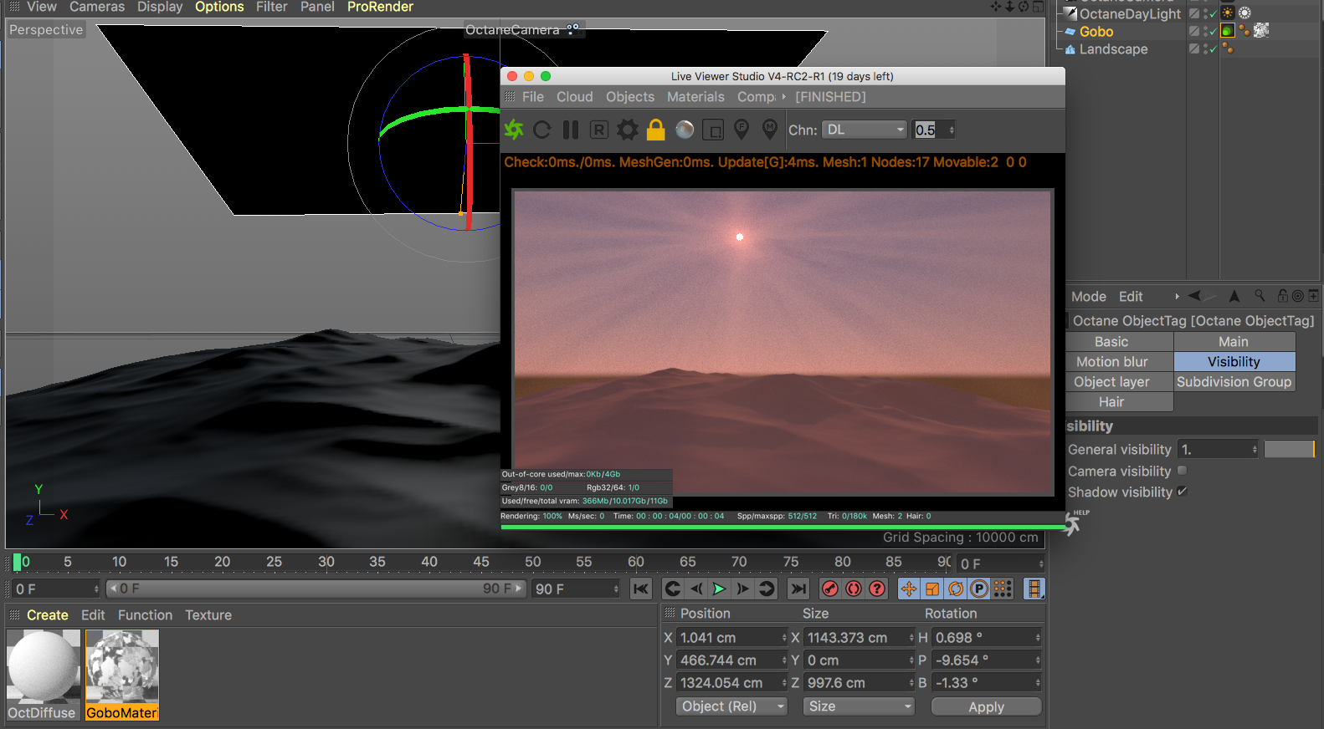Toggle render region R icon
This screenshot has height=729, width=1324.
(598, 130)
